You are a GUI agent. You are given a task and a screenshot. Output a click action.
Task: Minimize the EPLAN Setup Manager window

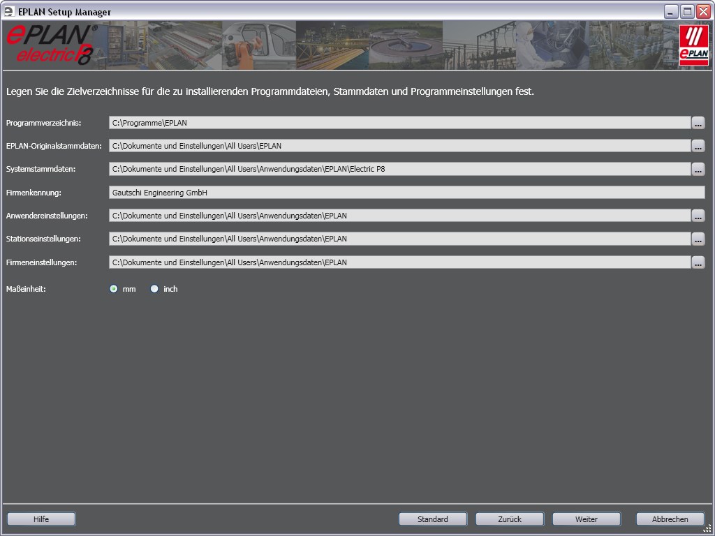click(x=670, y=12)
